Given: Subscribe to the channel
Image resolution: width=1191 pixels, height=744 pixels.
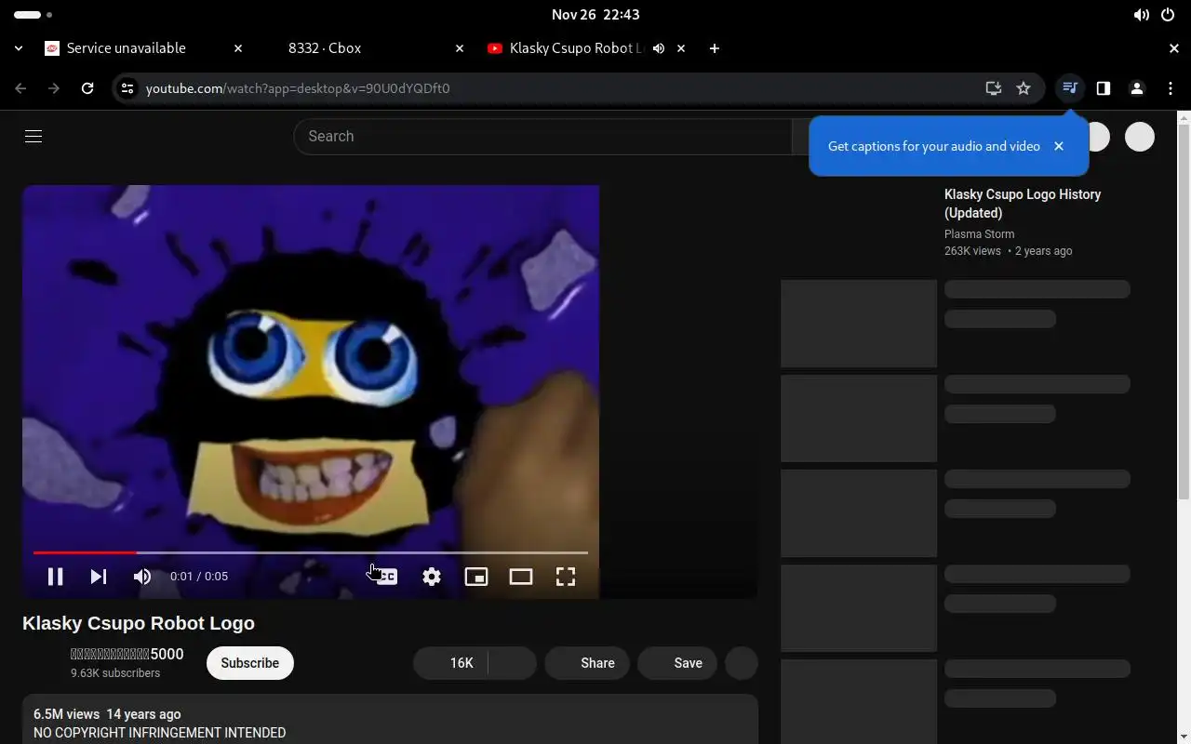Looking at the screenshot, I should point(250,663).
